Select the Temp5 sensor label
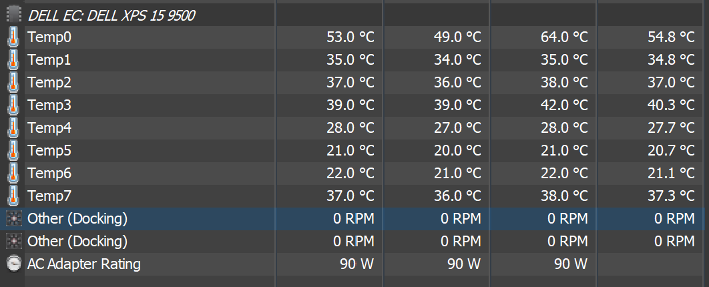Screen dimensions: 709x287 pos(49,150)
